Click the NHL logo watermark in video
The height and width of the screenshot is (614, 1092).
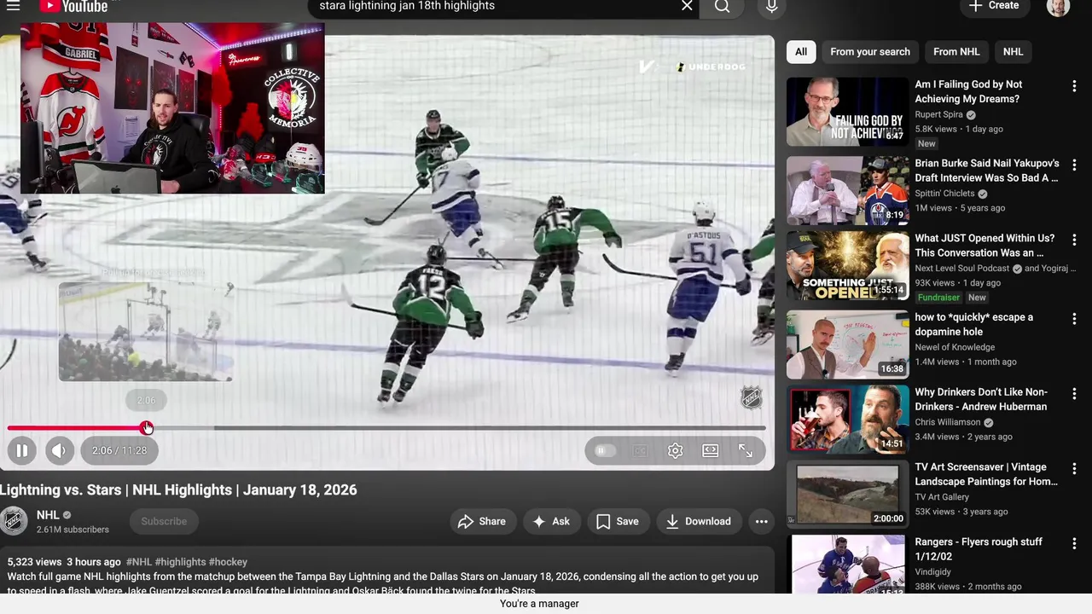751,397
